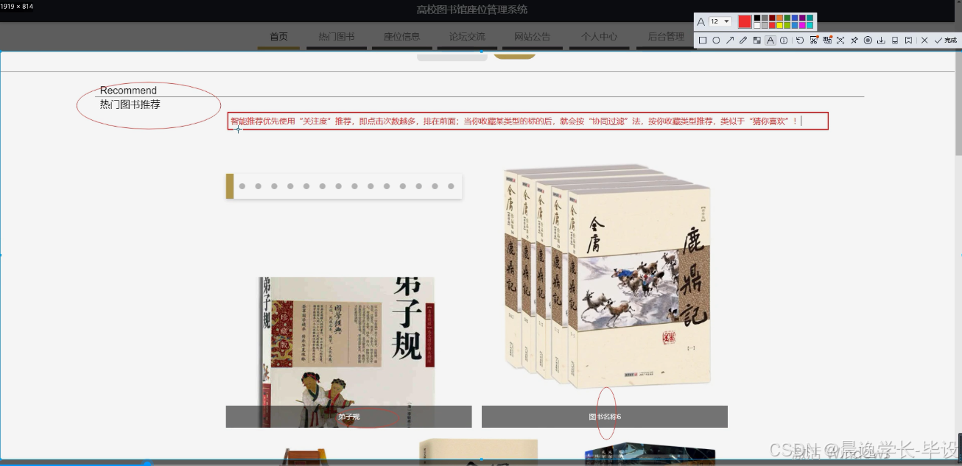Pick the black color swatch
Image resolution: width=962 pixels, height=466 pixels.
point(757,18)
